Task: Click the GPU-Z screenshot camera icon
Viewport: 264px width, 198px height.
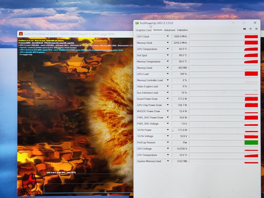Action: pyautogui.click(x=244, y=29)
